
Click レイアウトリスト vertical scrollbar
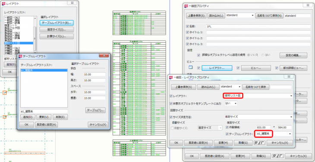(35, 35)
